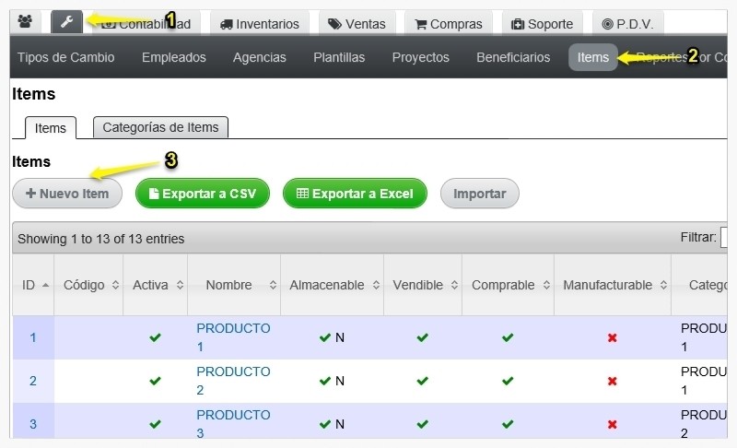Click Almacenable checkmark for PRODUCTO 2

coord(325,381)
